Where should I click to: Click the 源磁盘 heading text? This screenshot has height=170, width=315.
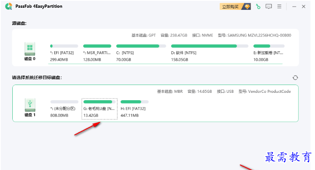pyautogui.click(x=19, y=23)
